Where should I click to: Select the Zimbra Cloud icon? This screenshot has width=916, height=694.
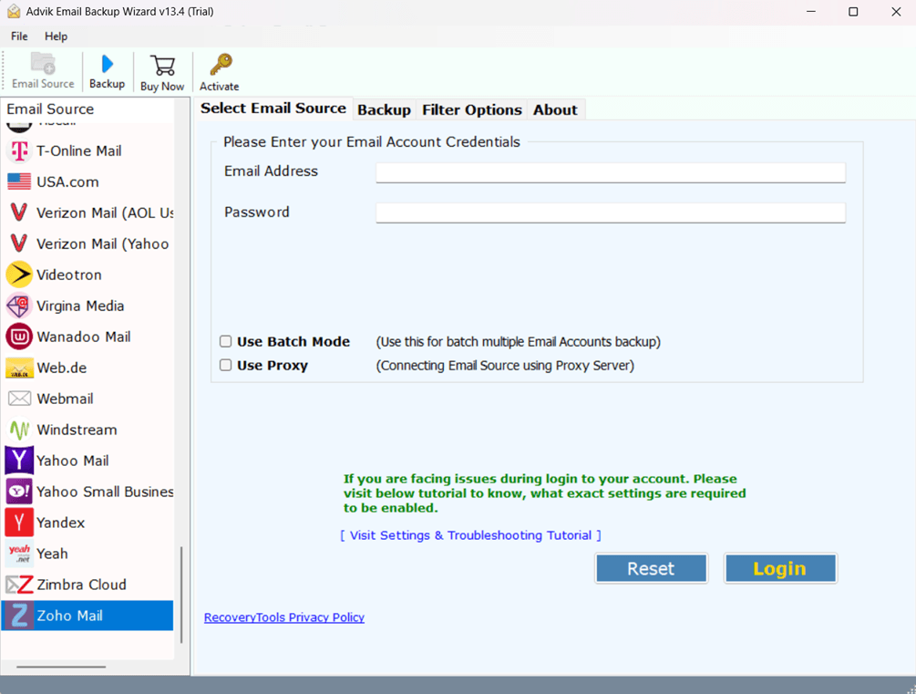(19, 584)
